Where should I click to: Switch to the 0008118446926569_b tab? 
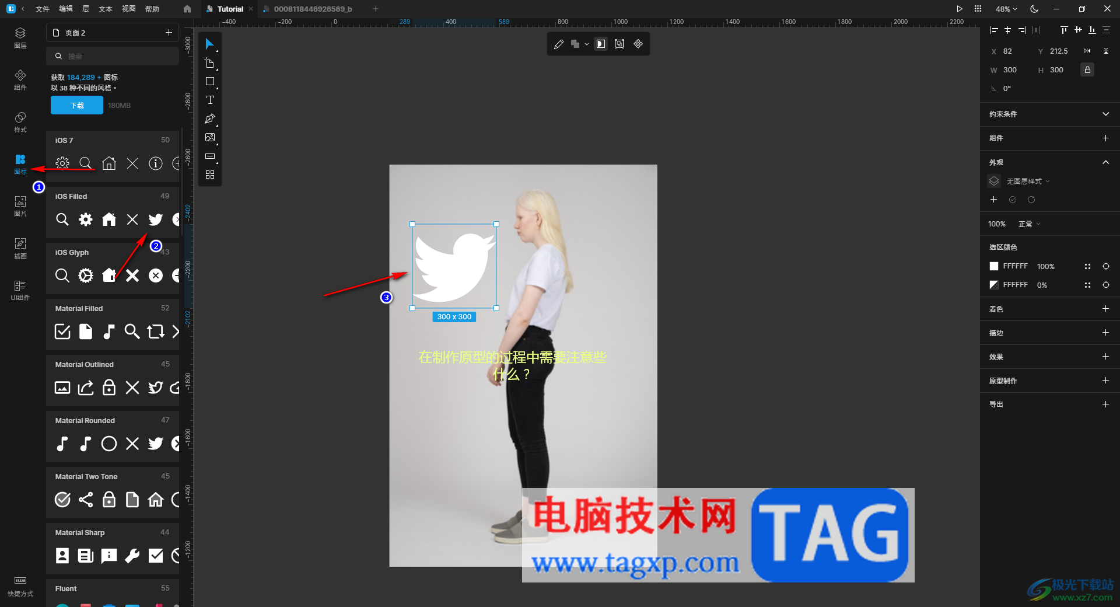pos(313,9)
